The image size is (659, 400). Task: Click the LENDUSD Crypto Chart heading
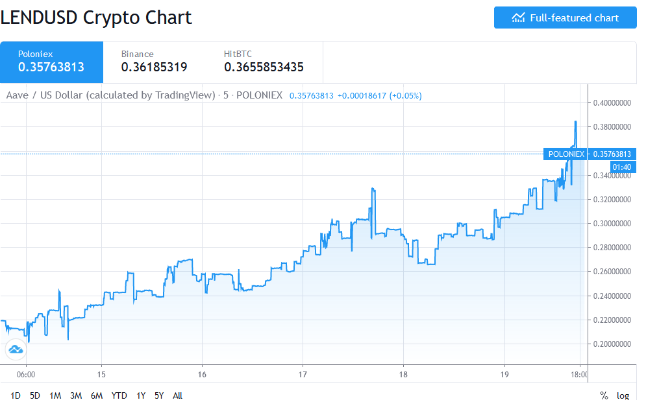click(x=96, y=18)
